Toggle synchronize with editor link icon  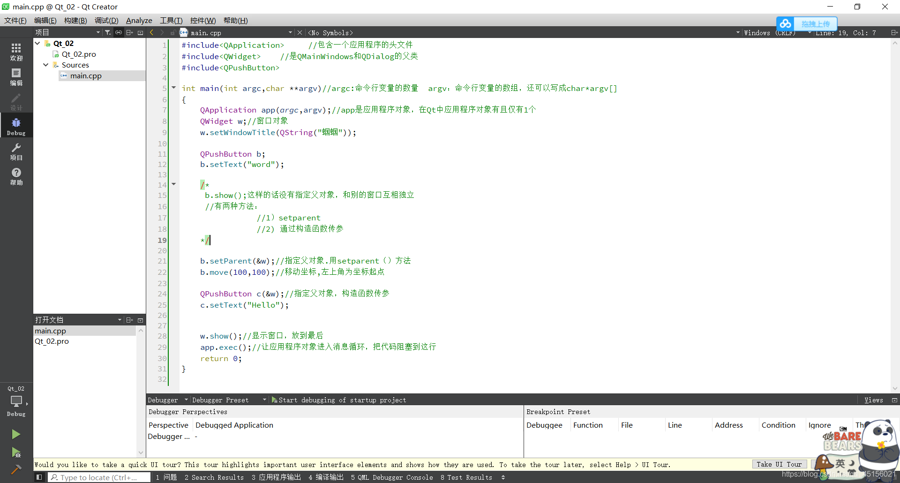(119, 32)
